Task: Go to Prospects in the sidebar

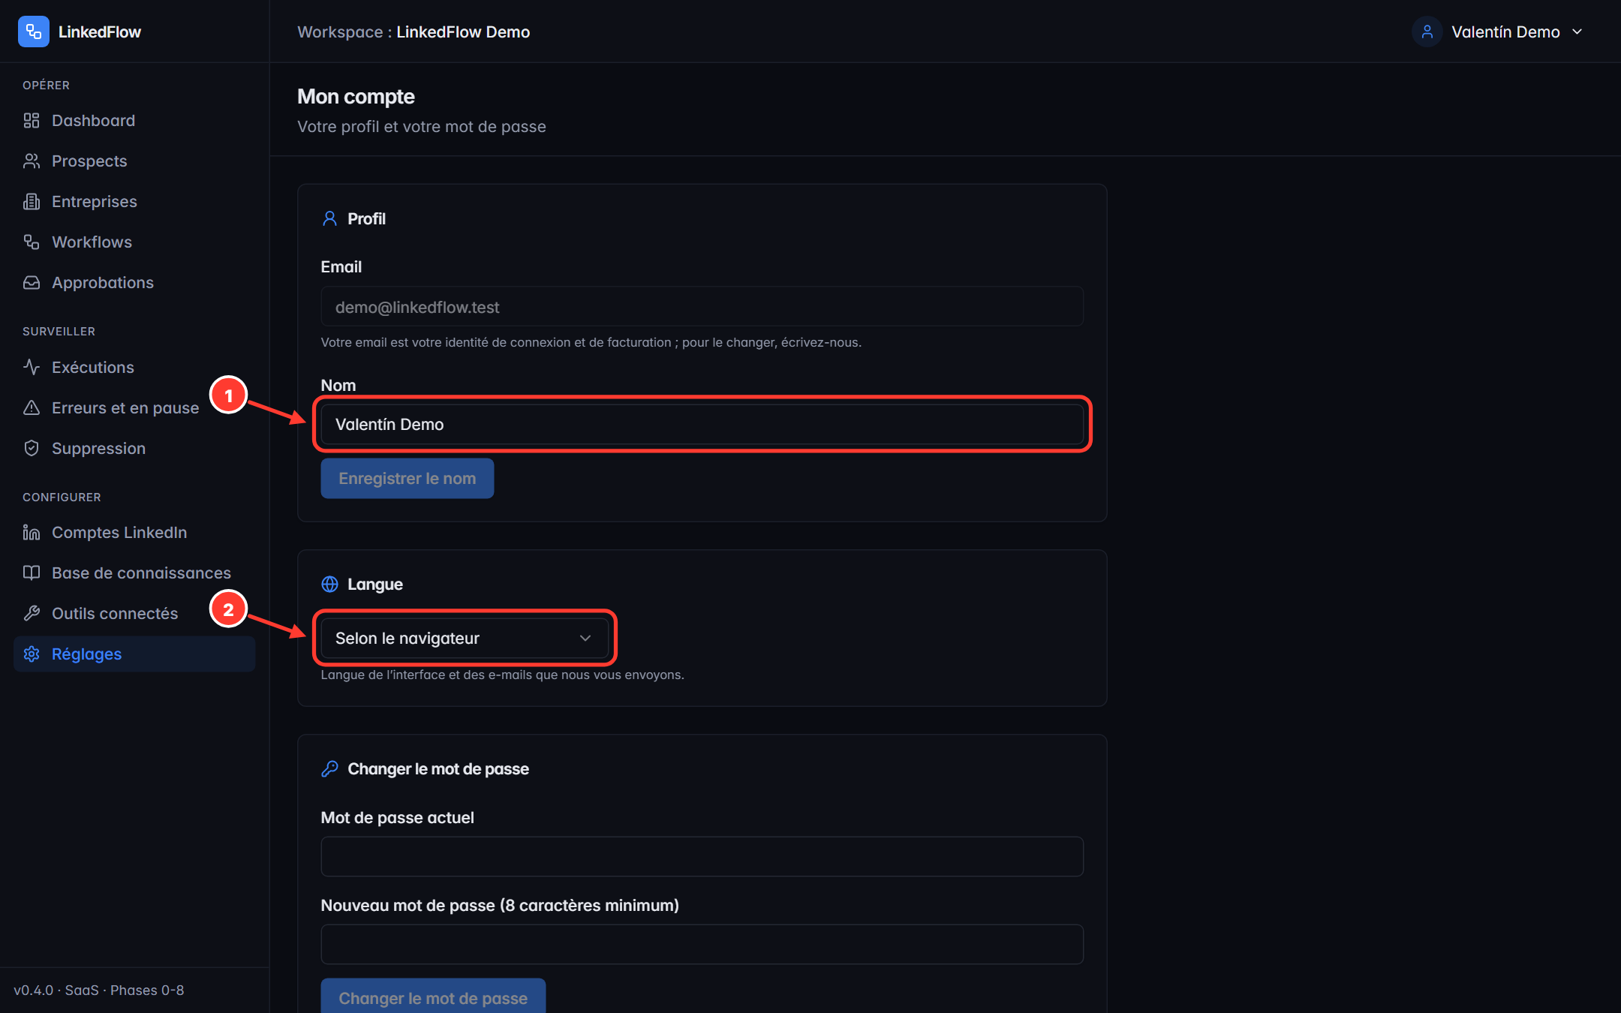Action: (134, 161)
